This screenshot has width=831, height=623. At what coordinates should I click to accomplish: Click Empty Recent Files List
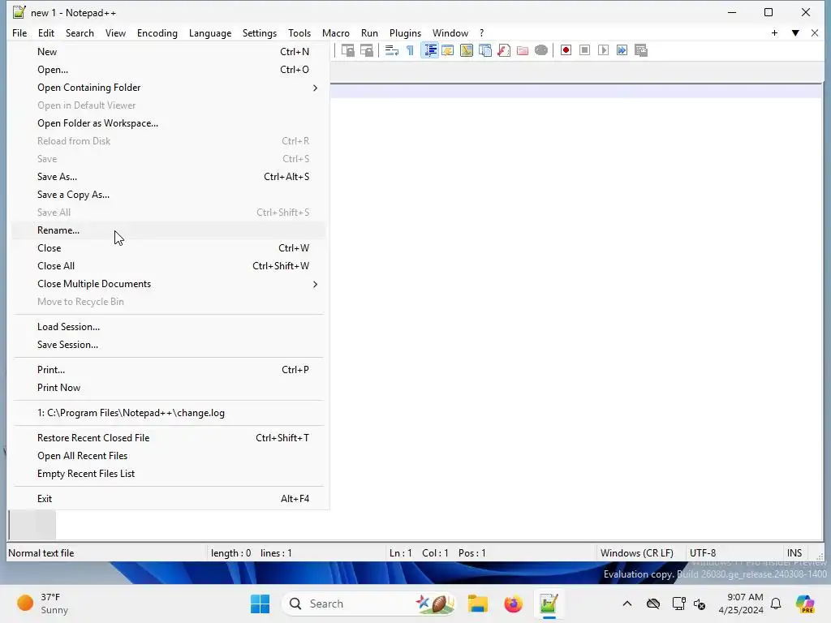(x=169, y=474)
